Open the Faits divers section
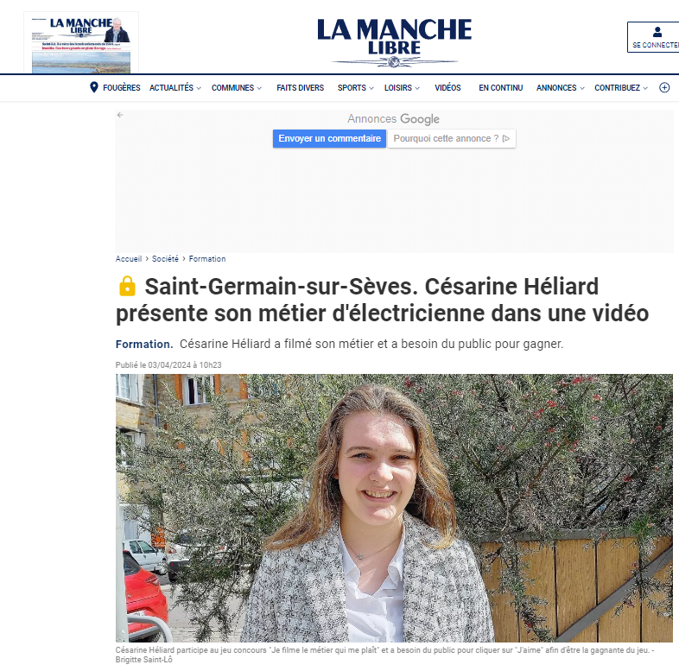Viewport: 679px width, 671px height. 300,88
